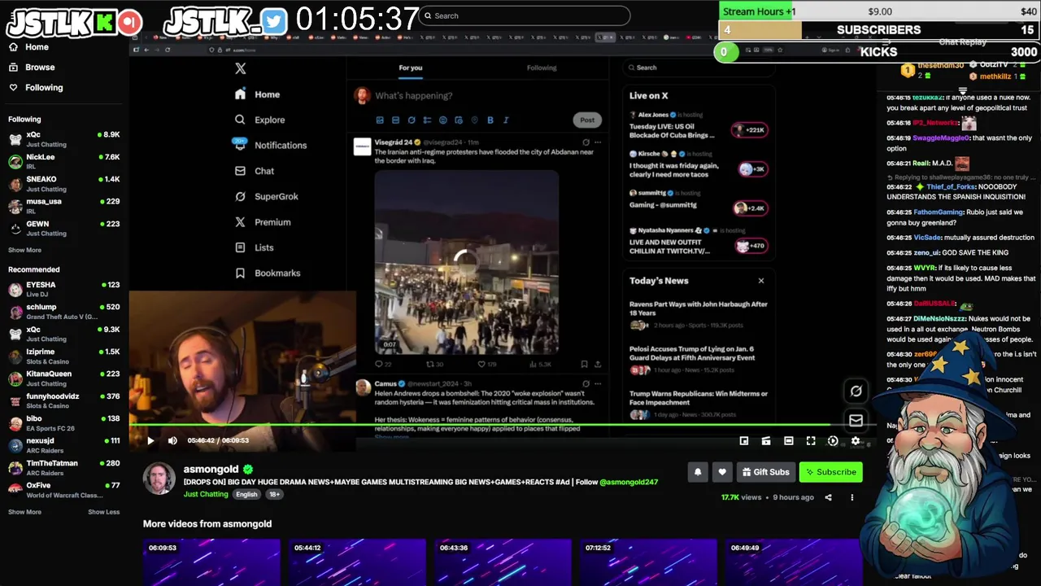This screenshot has height=586, width=1041.
Task: Open the 07:12:52 video thumbnail
Action: pyautogui.click(x=648, y=562)
